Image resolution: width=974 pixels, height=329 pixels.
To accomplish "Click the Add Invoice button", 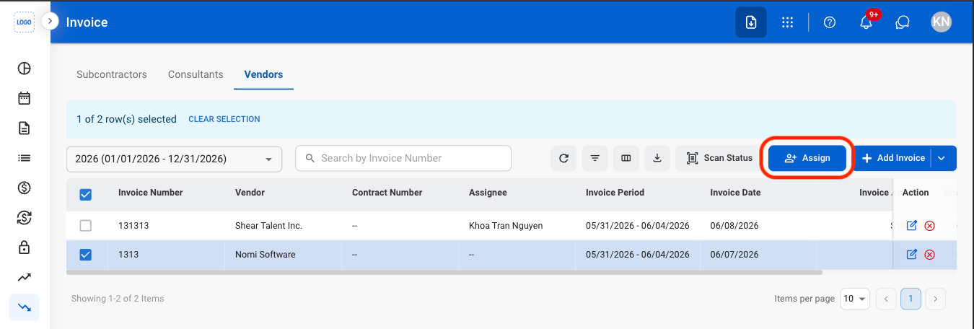I will (x=893, y=158).
